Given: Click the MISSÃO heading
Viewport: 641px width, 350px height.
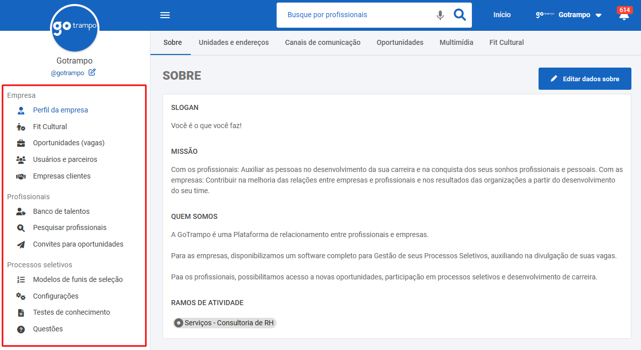Looking at the screenshot, I should click(x=184, y=151).
